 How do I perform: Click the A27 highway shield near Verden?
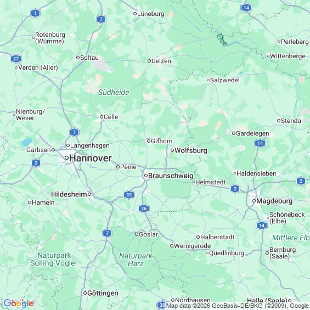click(16, 59)
